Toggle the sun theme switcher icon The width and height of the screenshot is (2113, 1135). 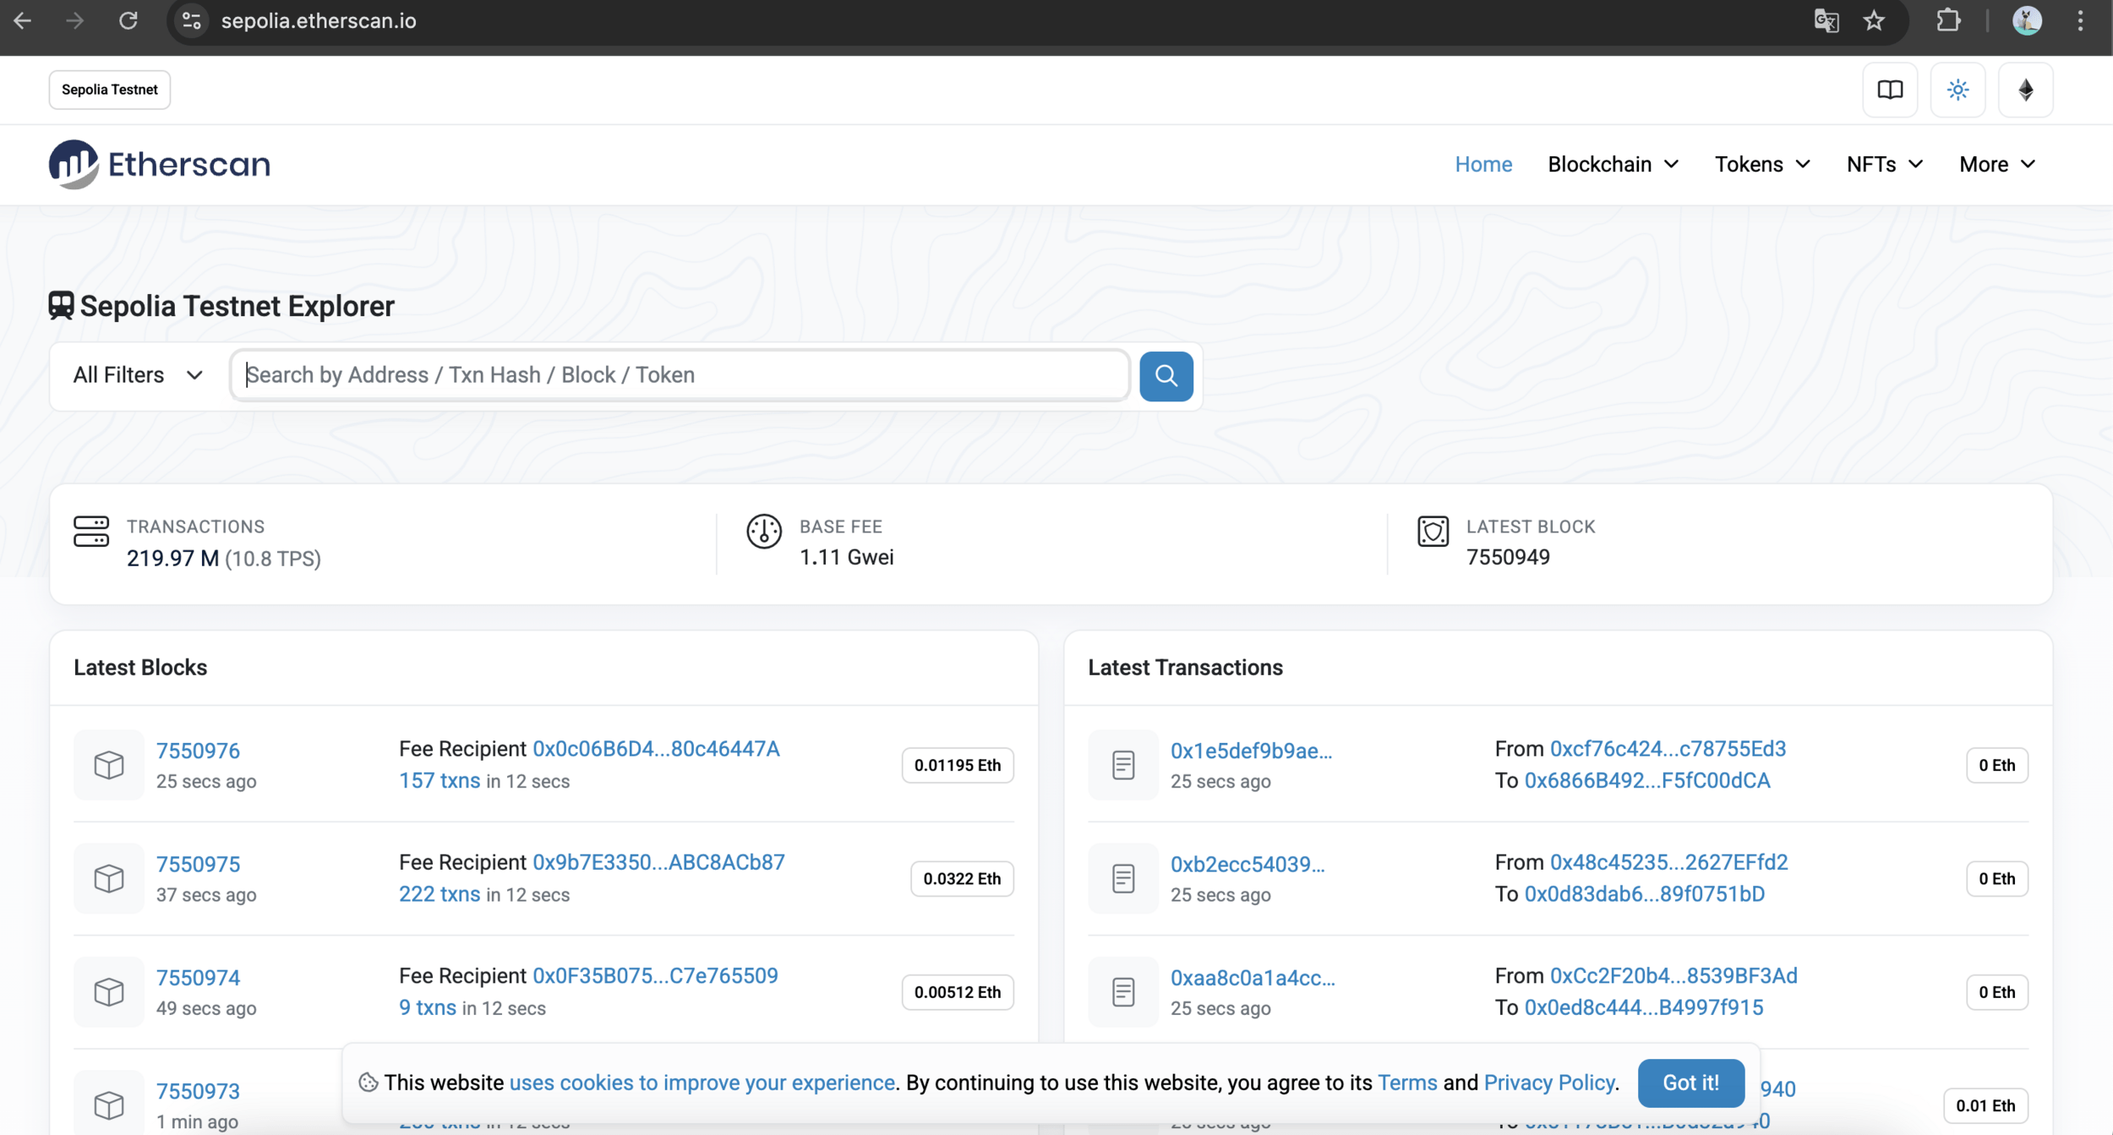click(x=1957, y=90)
